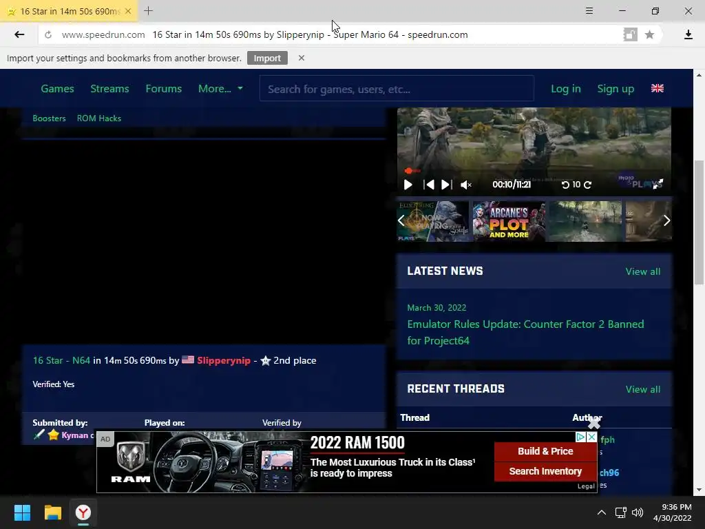Bookmark this page with the star icon
This screenshot has height=529, width=705.
click(x=649, y=34)
